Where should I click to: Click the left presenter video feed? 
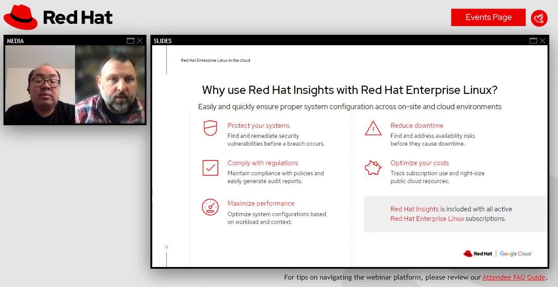[x=40, y=84]
